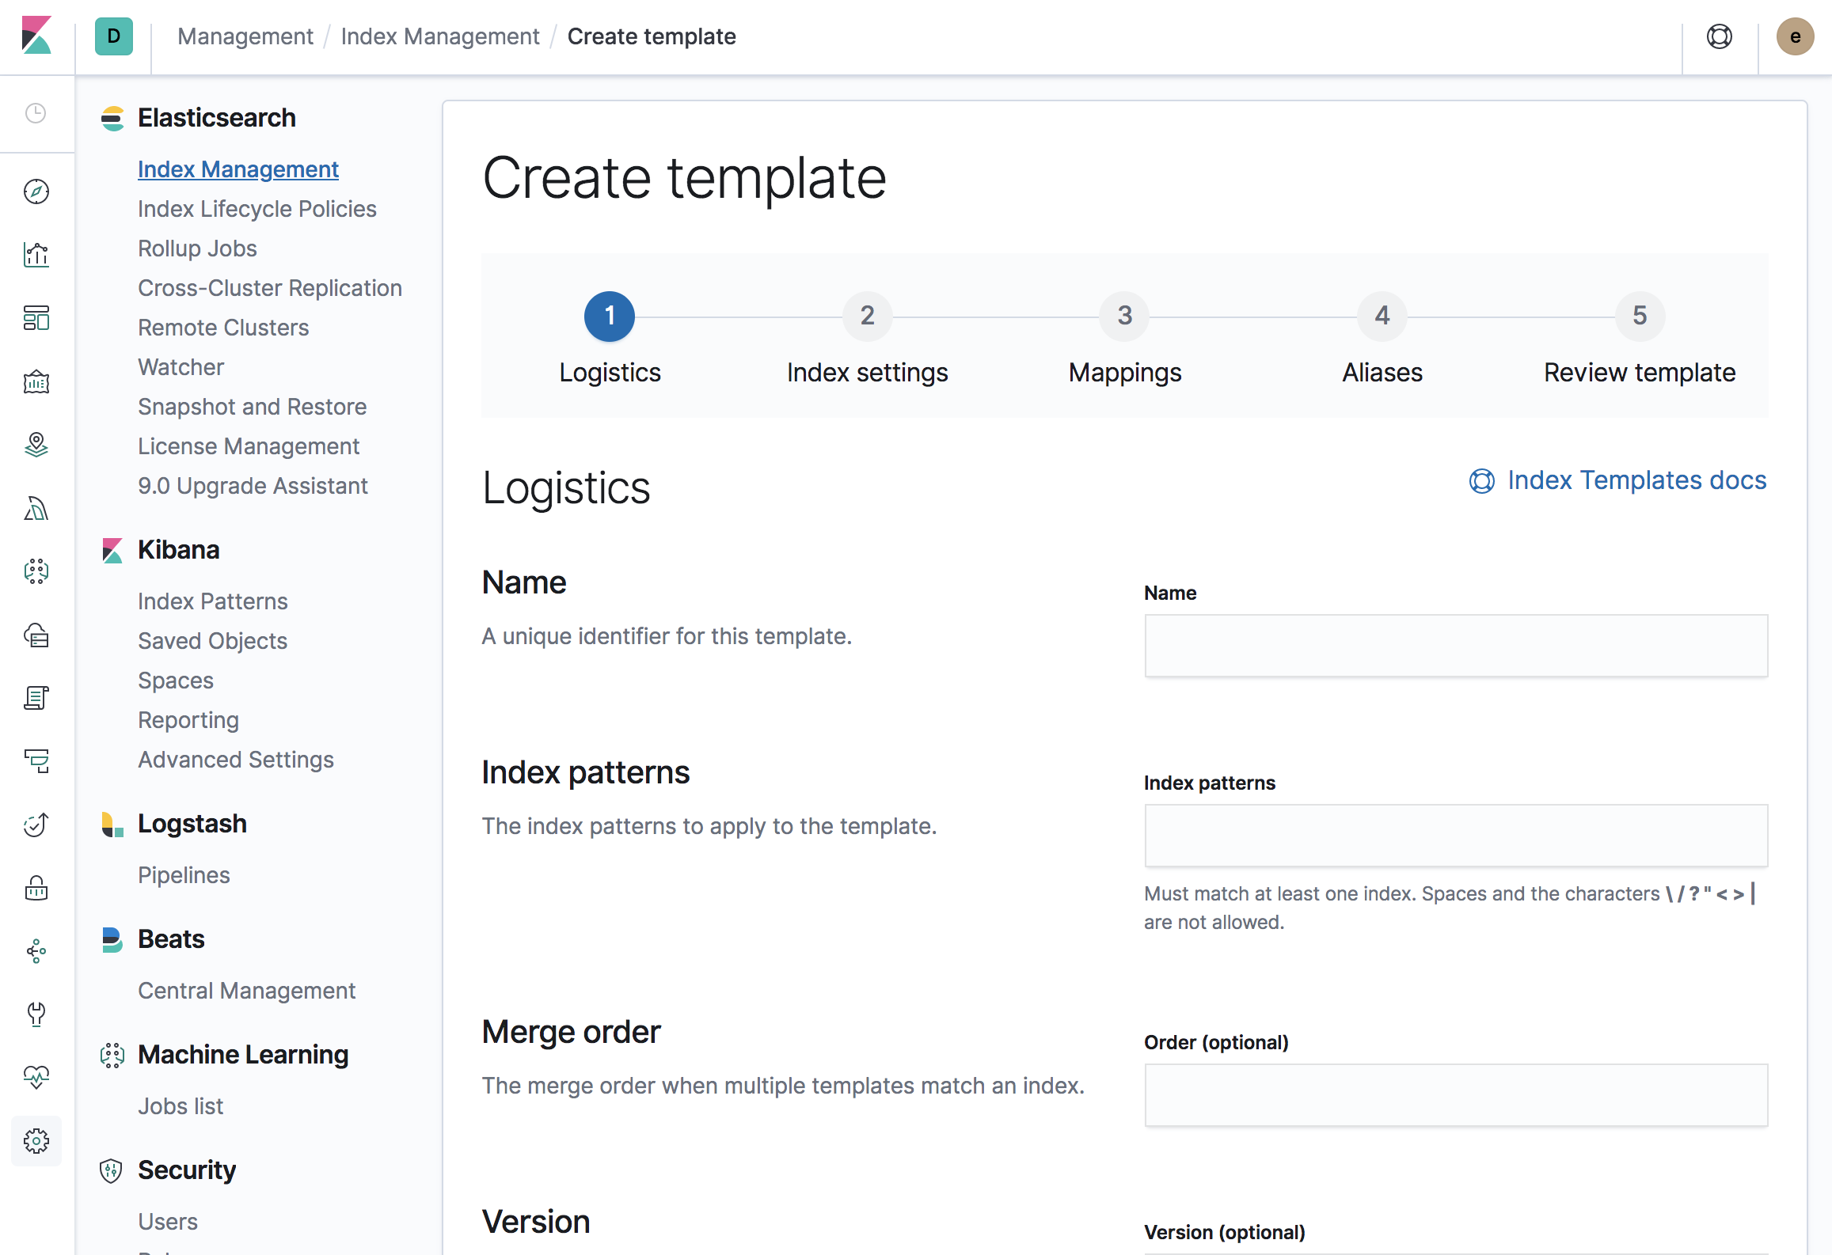
Task: Click the Management gear icon
Action: [36, 1140]
